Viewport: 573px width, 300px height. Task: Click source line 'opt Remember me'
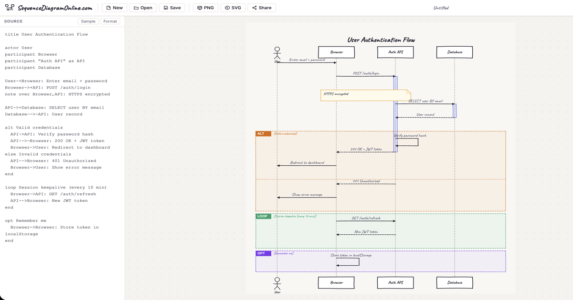click(26, 221)
